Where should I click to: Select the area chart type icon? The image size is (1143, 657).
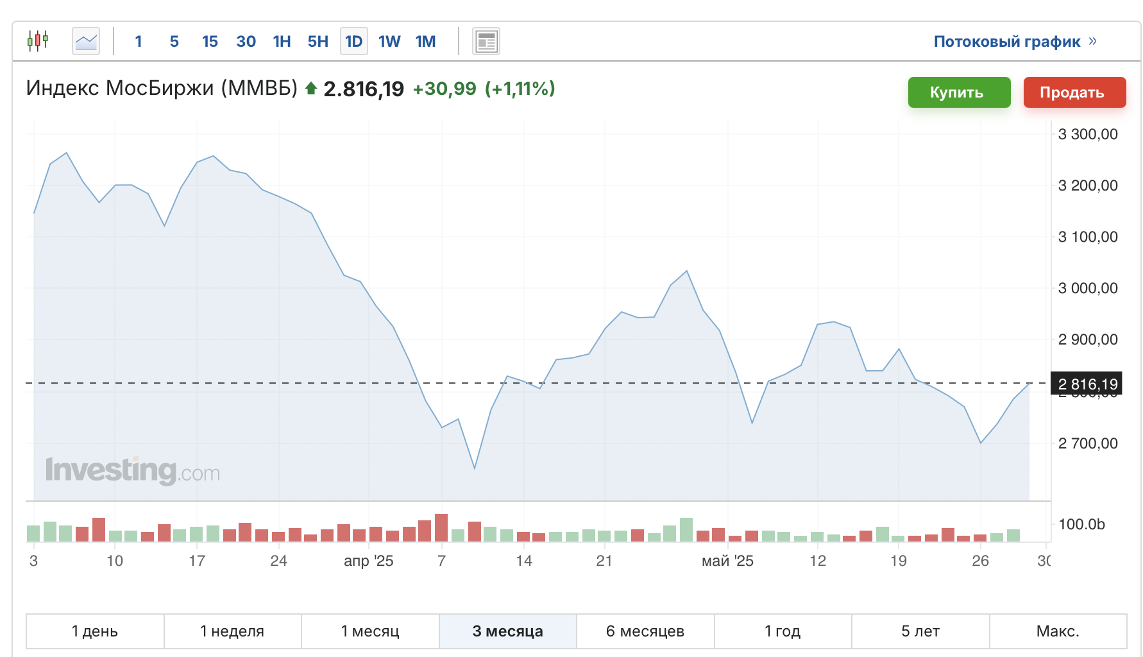tap(86, 41)
